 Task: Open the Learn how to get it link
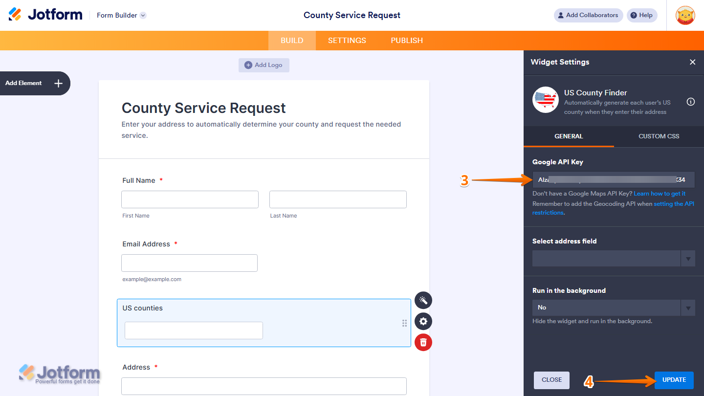pos(660,194)
